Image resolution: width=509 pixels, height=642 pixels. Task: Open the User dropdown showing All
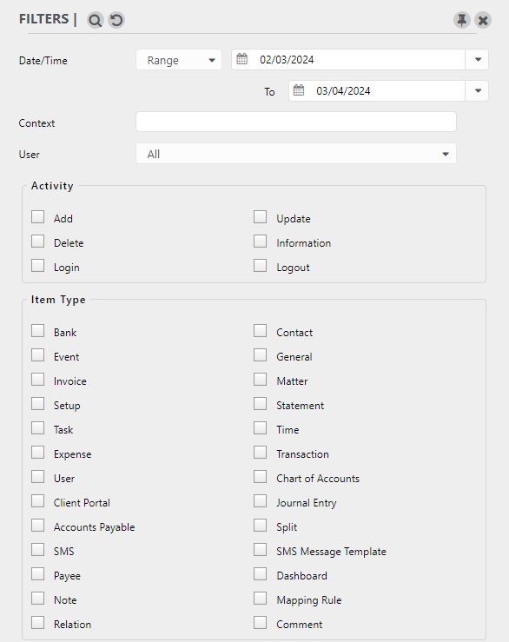click(296, 154)
